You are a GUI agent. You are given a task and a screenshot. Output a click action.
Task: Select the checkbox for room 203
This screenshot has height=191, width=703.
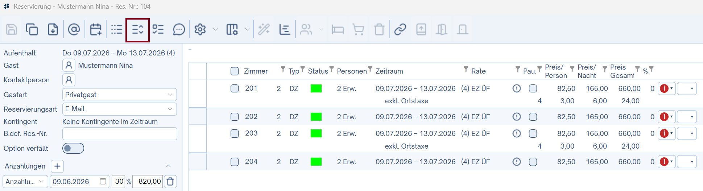pos(235,133)
